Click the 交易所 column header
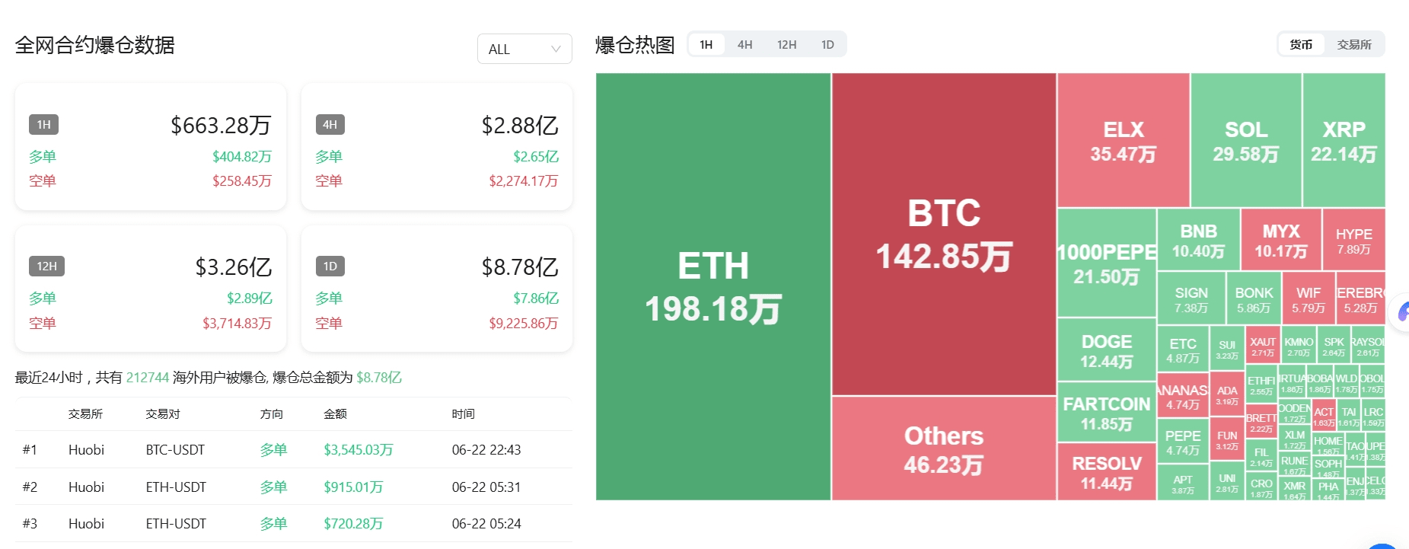The height and width of the screenshot is (549, 1409). (x=85, y=414)
